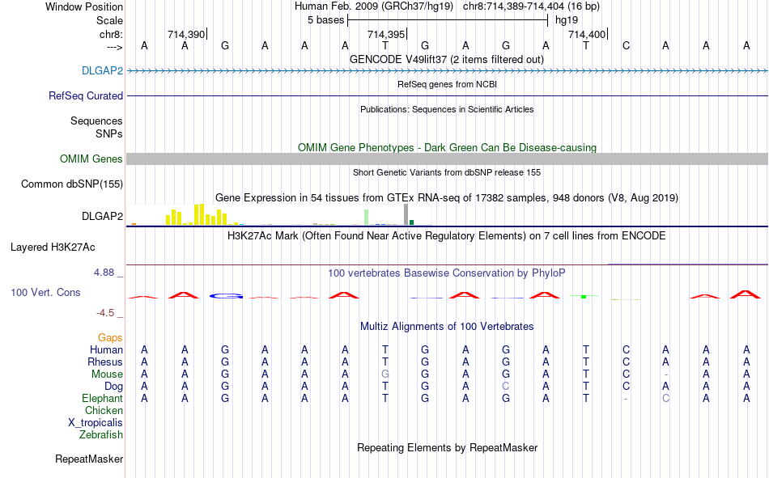
Task: Click the Common dbSNP(155) track label
Action: coord(71,184)
